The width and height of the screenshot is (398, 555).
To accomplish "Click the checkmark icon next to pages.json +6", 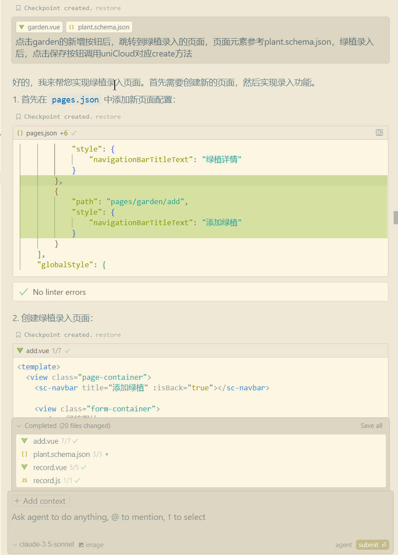I will pyautogui.click(x=73, y=132).
